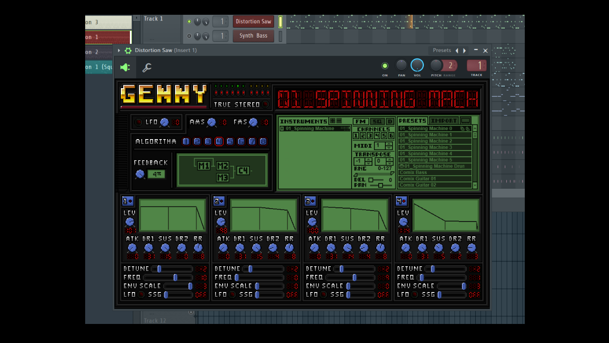This screenshot has height=343, width=609.
Task: Click the operator 2 SUS knob
Action: pos(256,248)
